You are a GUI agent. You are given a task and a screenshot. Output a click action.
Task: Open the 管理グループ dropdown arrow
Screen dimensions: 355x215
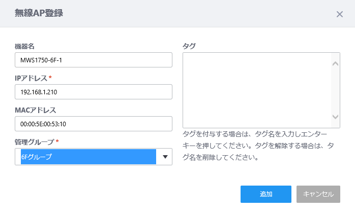pos(165,157)
